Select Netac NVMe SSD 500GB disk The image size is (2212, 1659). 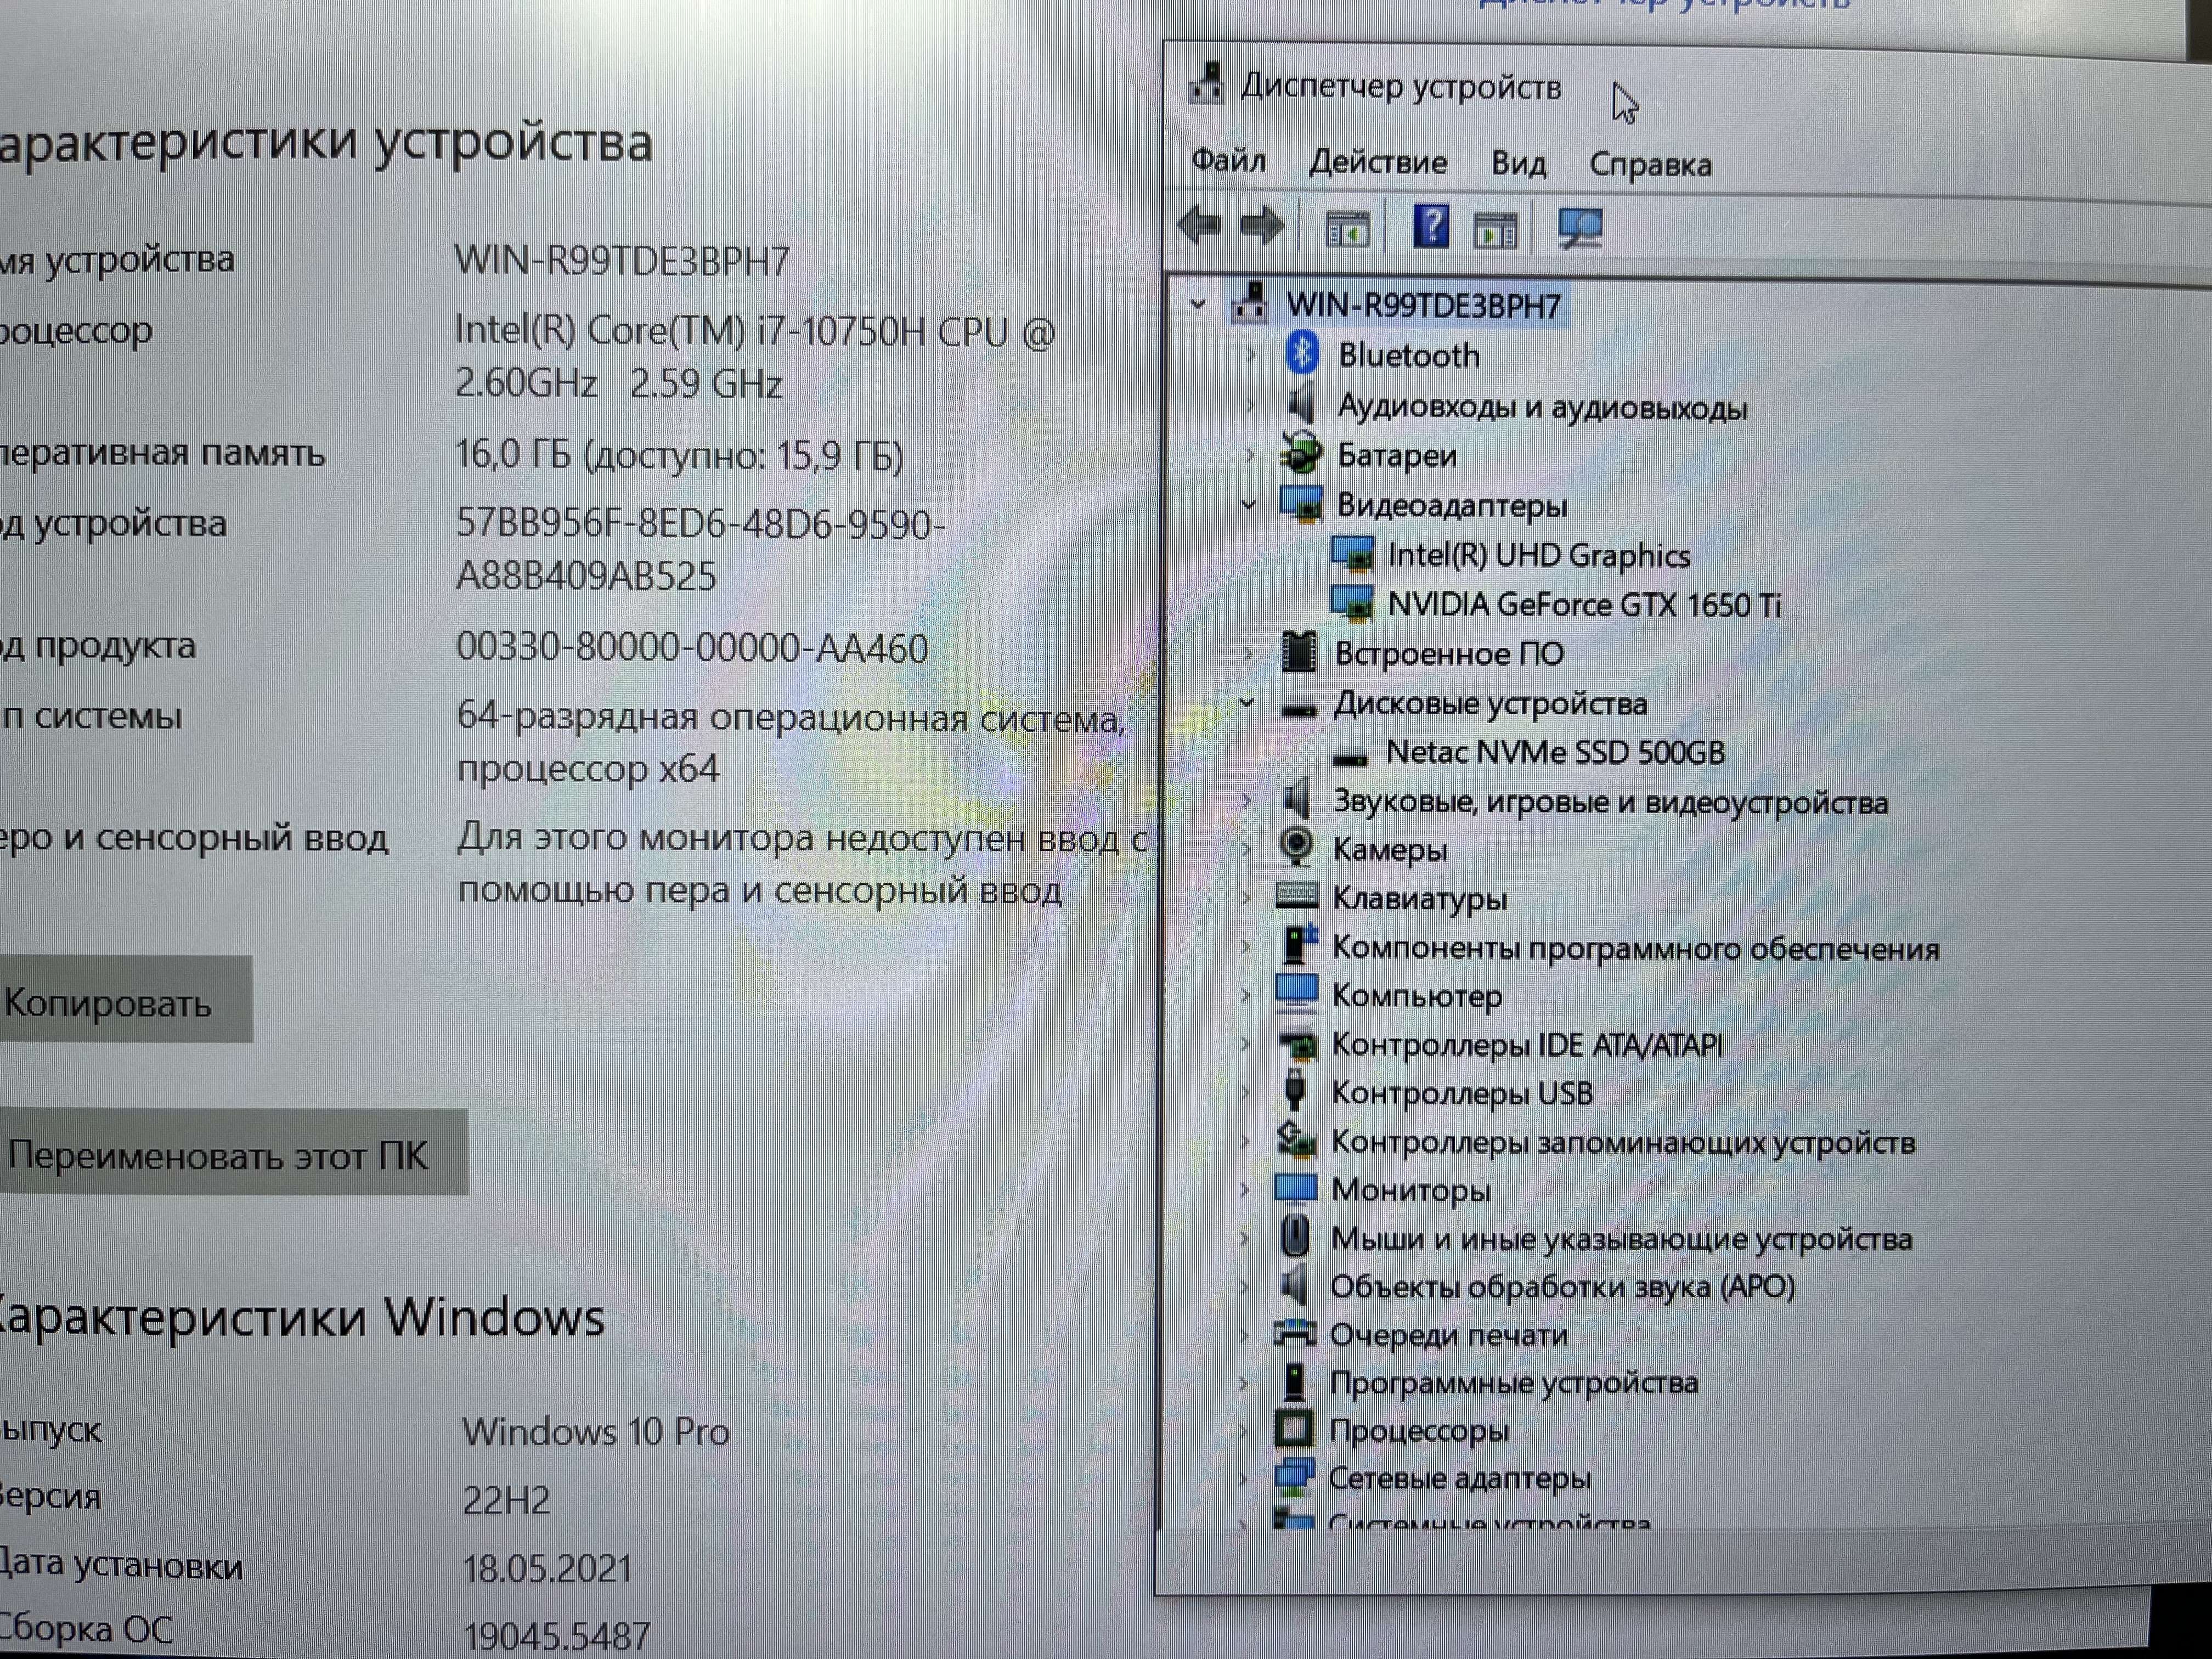coord(1555,753)
